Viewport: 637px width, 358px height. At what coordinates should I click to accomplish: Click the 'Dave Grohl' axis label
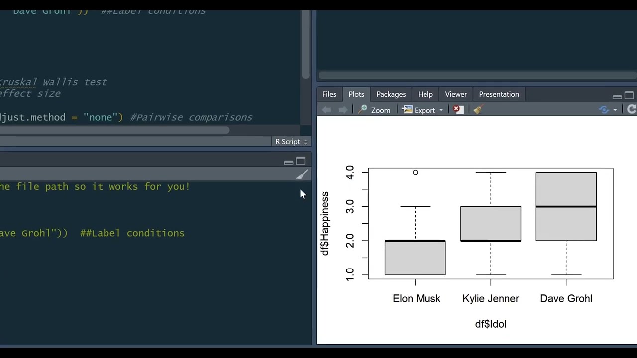coord(566,299)
